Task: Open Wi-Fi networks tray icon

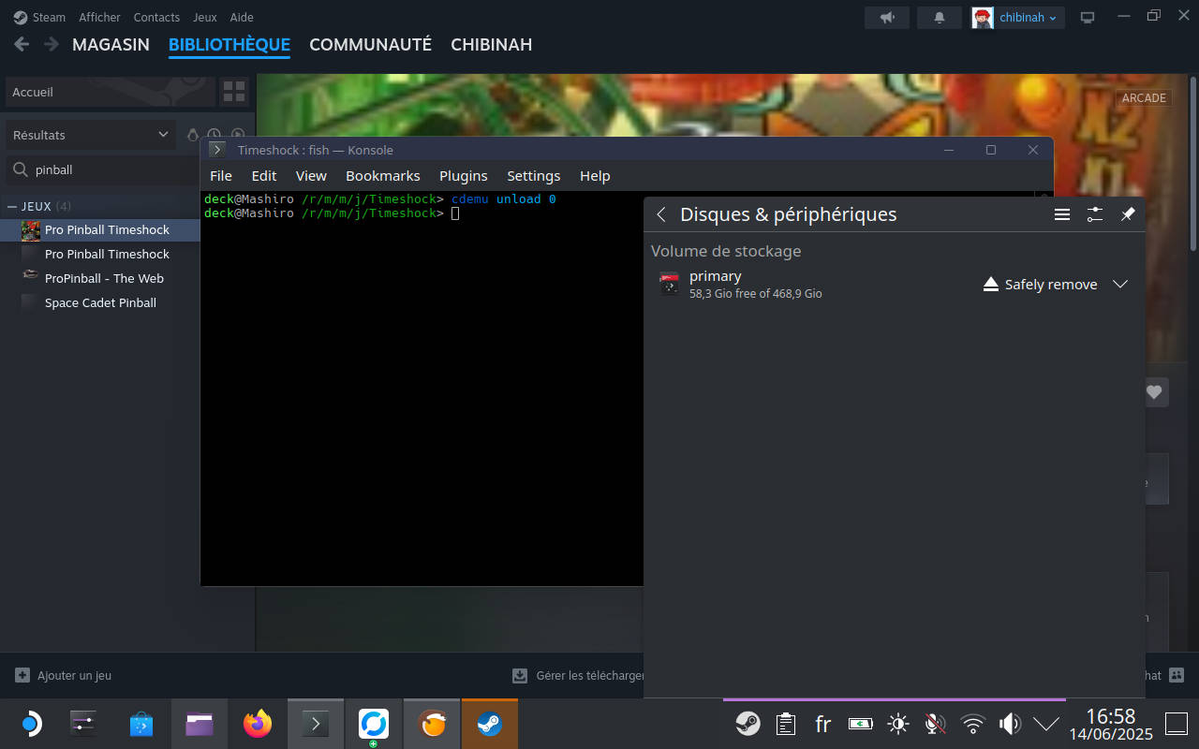Action: click(x=973, y=724)
